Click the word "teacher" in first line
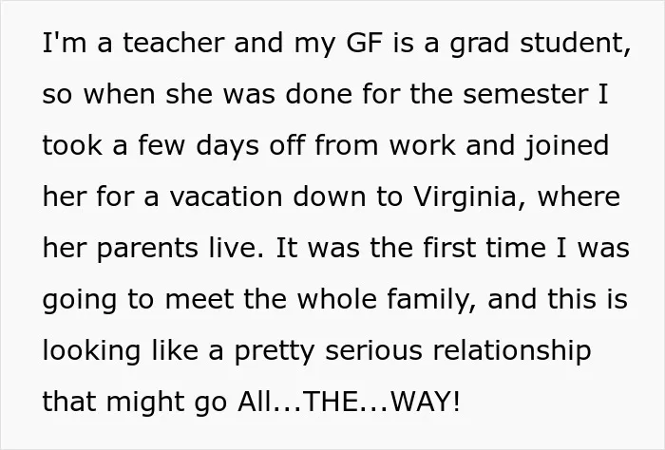 [x=174, y=43]
